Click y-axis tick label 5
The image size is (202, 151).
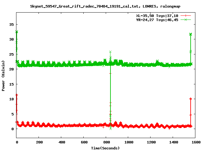click(x=13, y=114)
